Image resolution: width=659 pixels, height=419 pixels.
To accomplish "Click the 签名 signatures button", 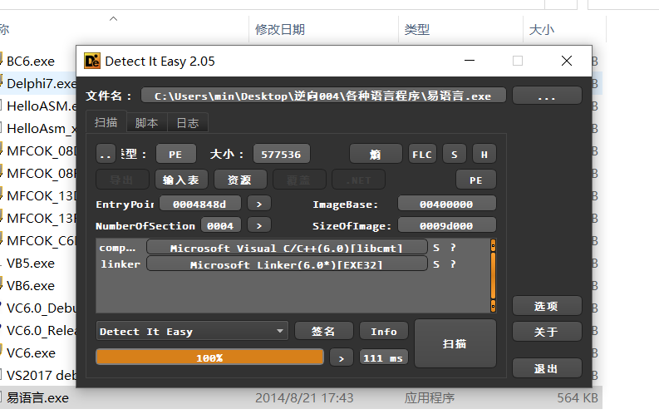I will point(323,331).
